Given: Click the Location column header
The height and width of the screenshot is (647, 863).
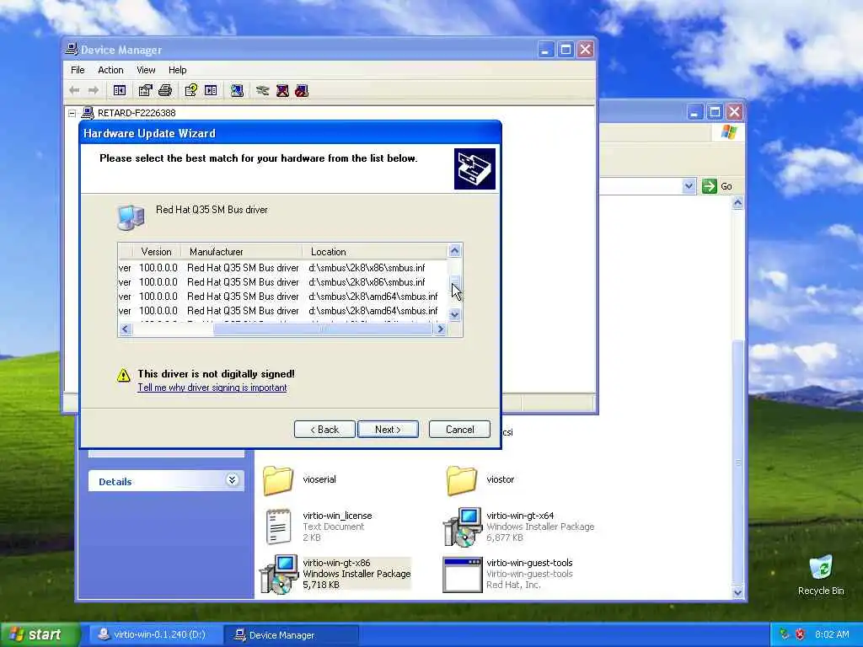Looking at the screenshot, I should tap(374, 251).
